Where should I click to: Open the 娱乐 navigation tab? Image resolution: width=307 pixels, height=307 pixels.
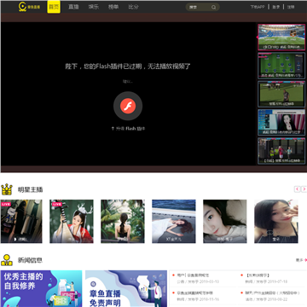point(94,7)
